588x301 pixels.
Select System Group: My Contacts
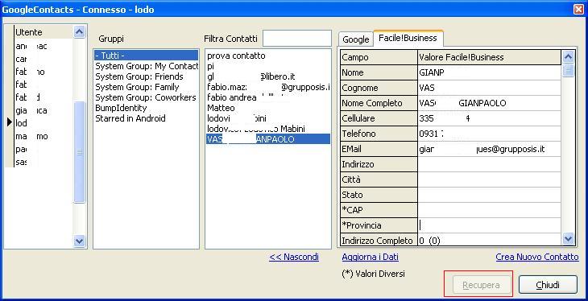coord(146,66)
